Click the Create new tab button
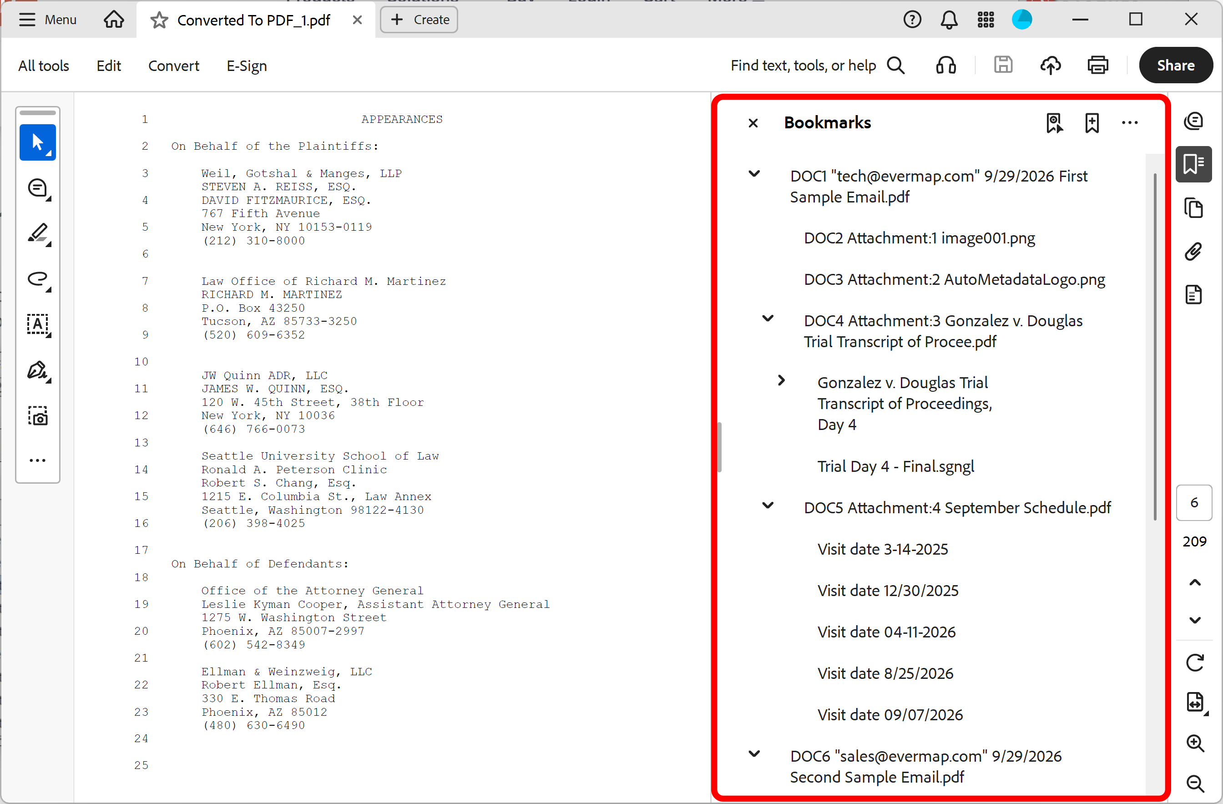The height and width of the screenshot is (804, 1223). tap(419, 20)
